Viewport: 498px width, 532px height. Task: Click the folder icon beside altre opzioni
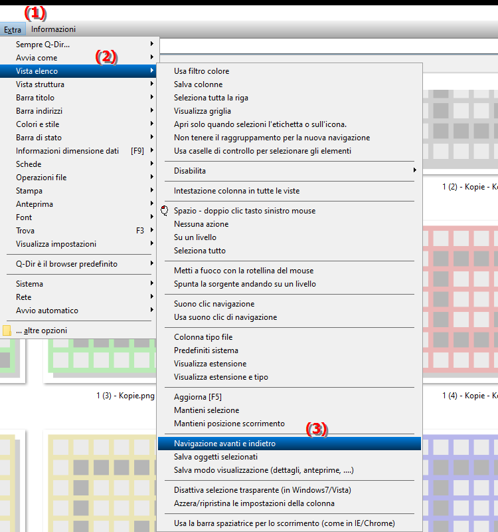(7, 331)
